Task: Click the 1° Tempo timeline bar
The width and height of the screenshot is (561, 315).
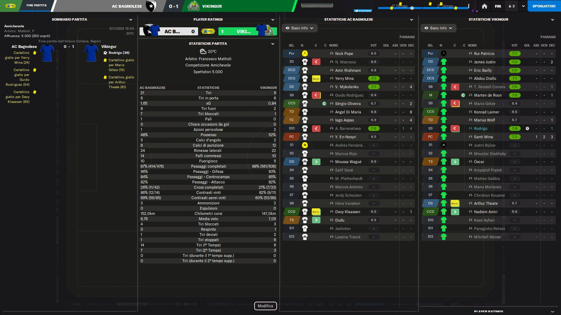Action: pos(399,7)
